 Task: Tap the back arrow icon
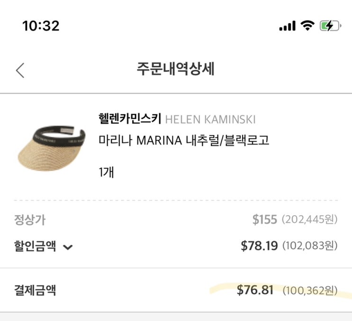19,70
